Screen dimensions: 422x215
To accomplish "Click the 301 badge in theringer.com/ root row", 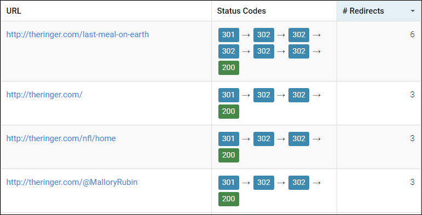I will (228, 95).
